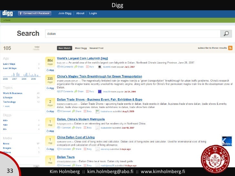Click louisxander user avatar icon

click(97, 128)
